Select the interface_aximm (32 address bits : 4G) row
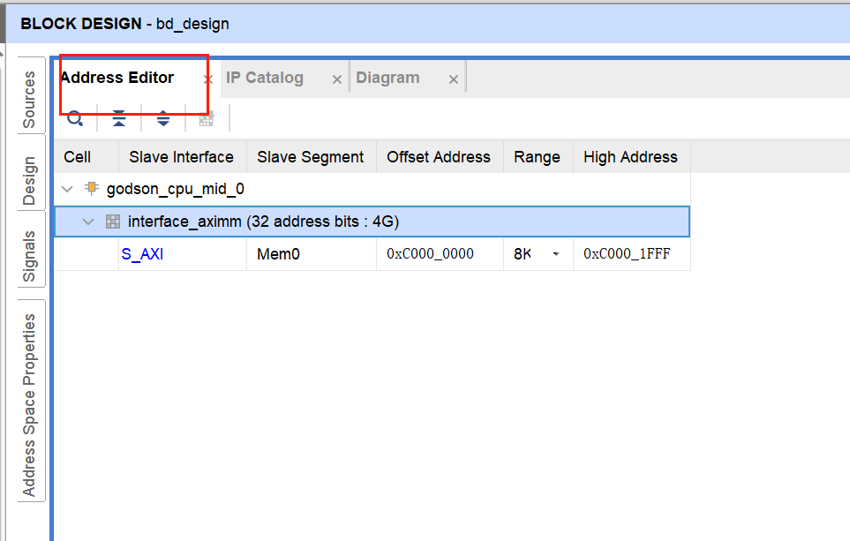 click(372, 222)
